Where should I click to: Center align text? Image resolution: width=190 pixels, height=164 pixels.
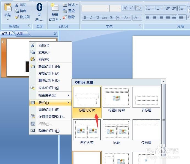tap(155, 17)
